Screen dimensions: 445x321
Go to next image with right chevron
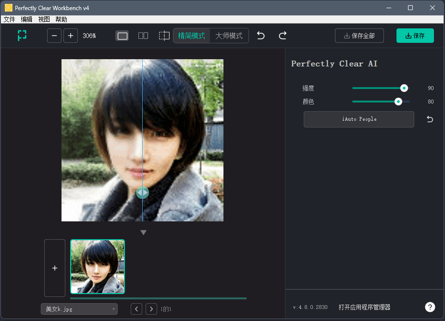pos(151,308)
